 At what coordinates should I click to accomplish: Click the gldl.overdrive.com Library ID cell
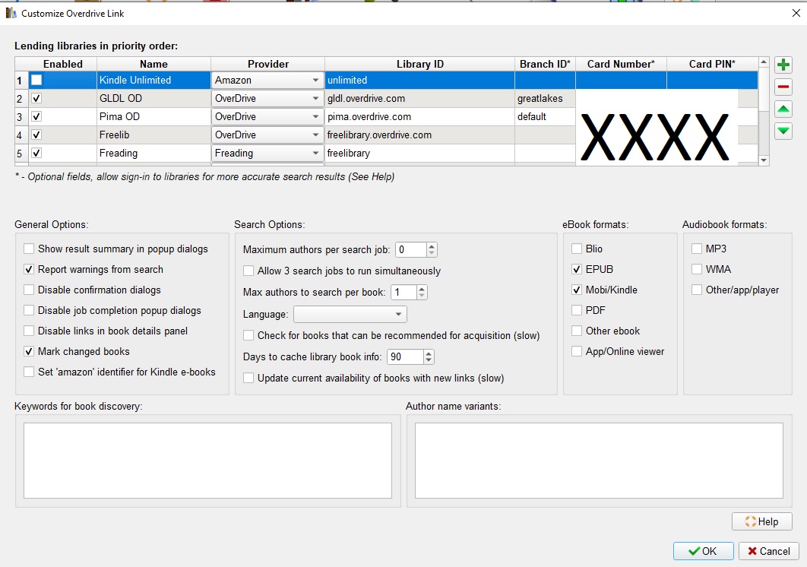420,98
